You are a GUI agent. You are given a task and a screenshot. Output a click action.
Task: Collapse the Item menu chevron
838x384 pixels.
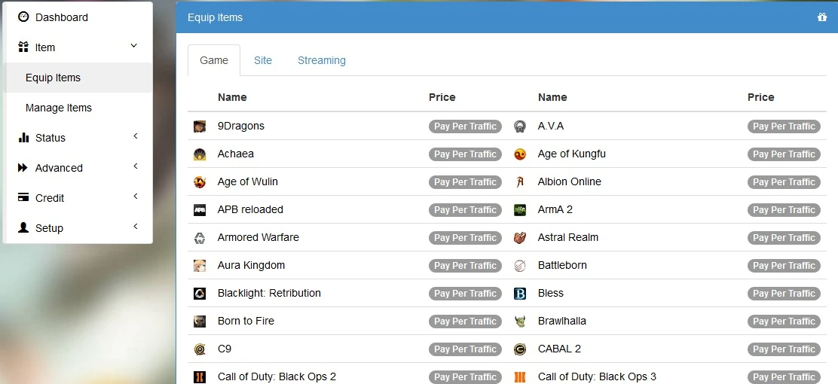pyautogui.click(x=134, y=47)
